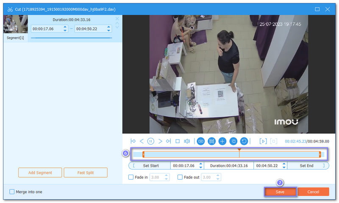
Task: Cancel the cut dialog
Action: [313, 192]
